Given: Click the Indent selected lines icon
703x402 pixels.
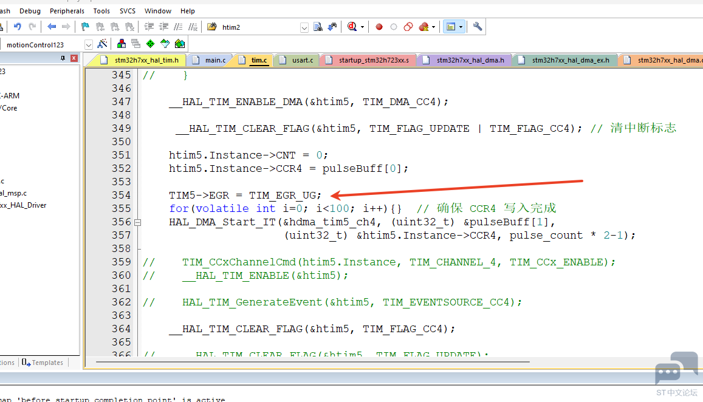Looking at the screenshot, I should click(149, 27).
